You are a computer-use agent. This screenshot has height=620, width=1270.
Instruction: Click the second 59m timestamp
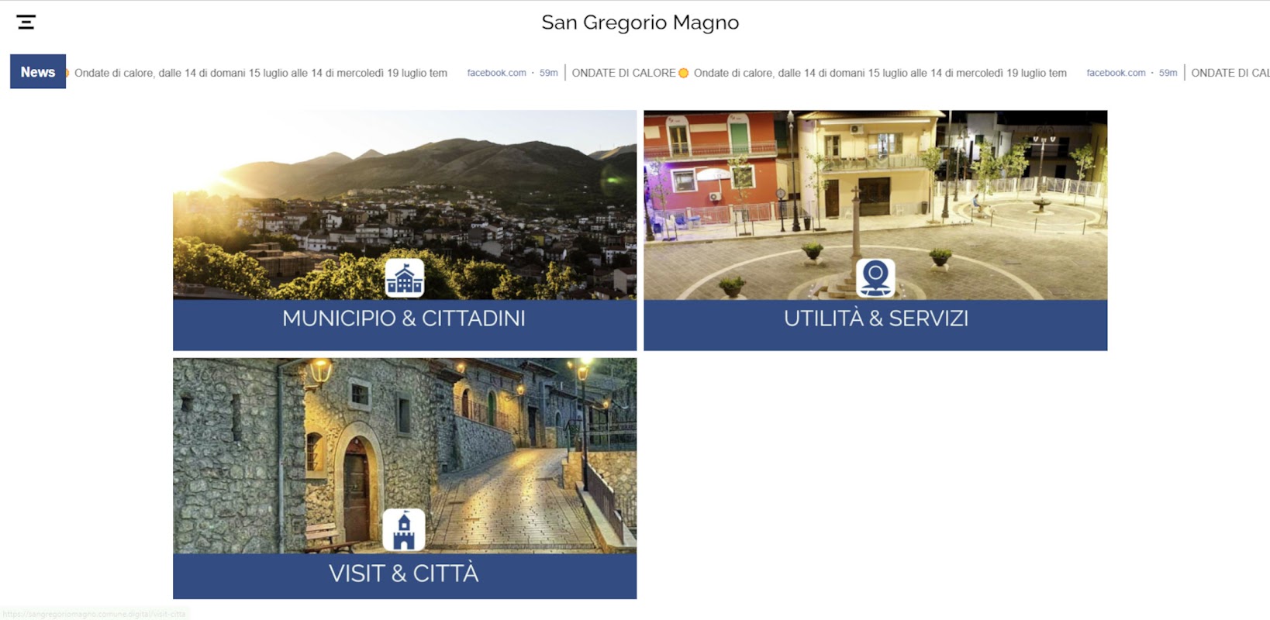(1168, 73)
